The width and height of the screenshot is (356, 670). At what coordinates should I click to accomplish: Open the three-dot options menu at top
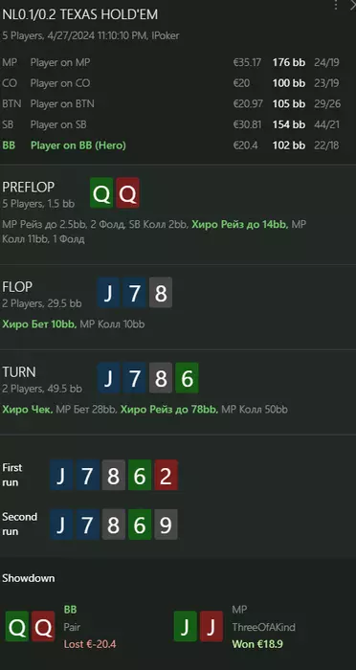tap(336, 4)
